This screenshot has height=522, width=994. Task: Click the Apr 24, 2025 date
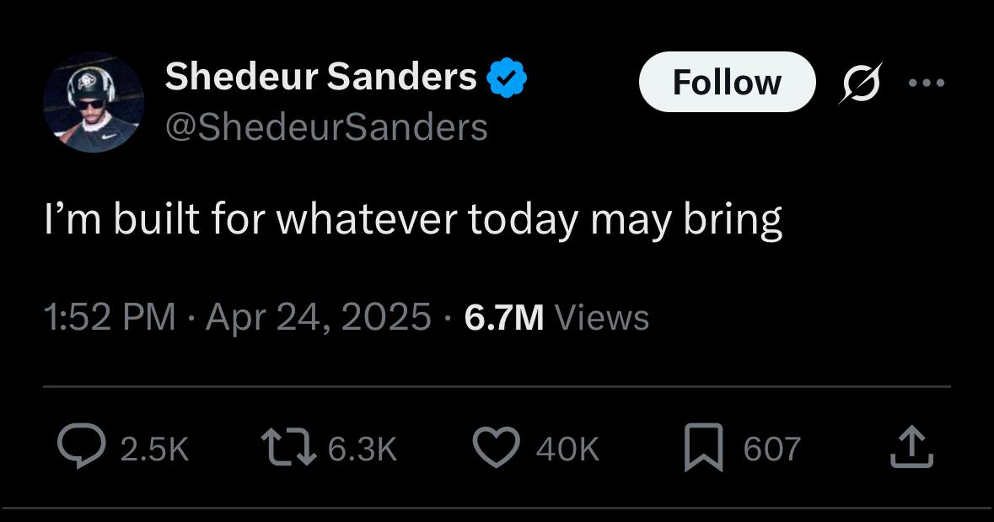(318, 317)
